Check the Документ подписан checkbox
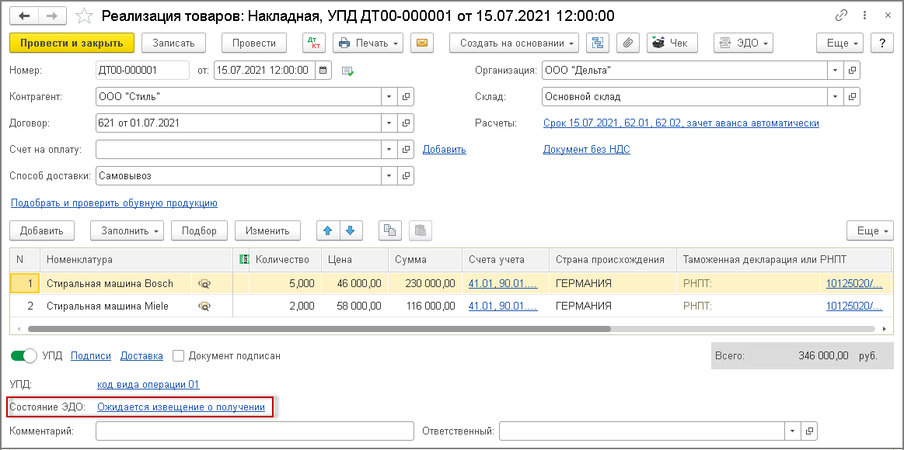The width and height of the screenshot is (904, 450). click(x=178, y=355)
